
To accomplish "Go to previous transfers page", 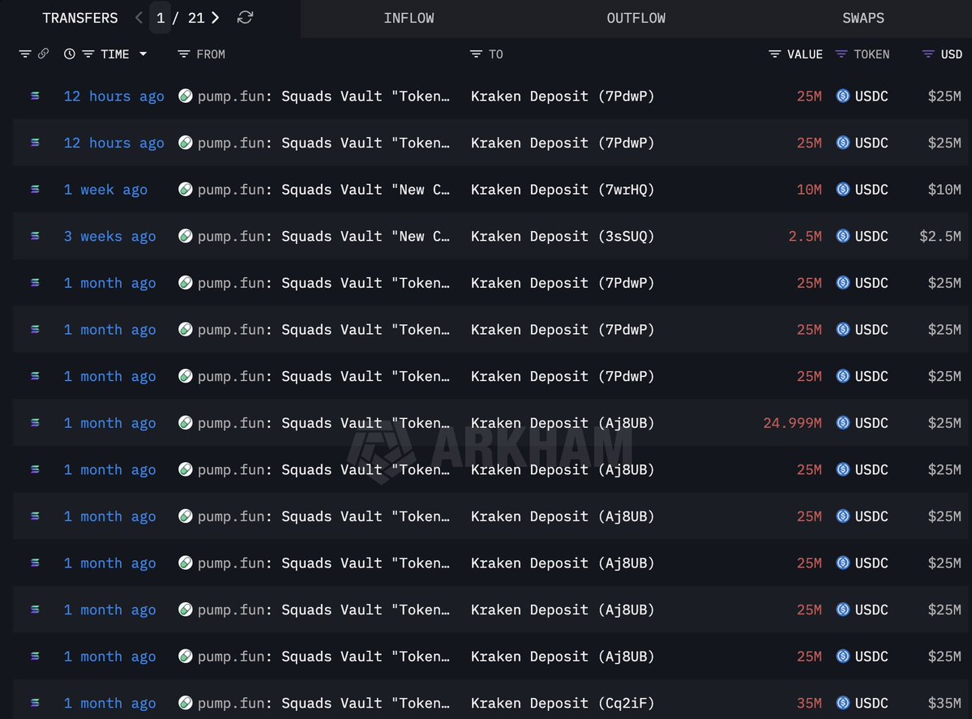I will click(x=139, y=18).
